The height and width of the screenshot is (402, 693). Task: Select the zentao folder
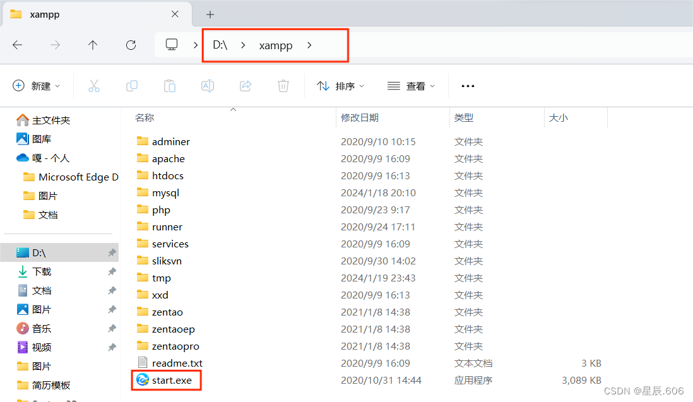160,312
